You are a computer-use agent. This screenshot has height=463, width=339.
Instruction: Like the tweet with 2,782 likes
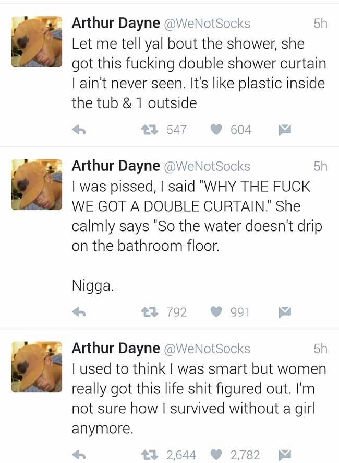click(216, 455)
